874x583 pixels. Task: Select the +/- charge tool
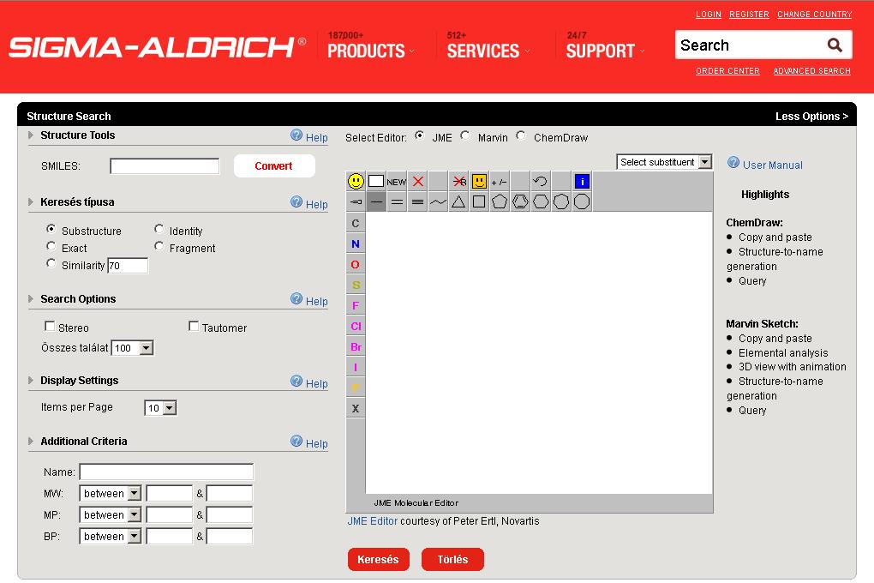(500, 181)
